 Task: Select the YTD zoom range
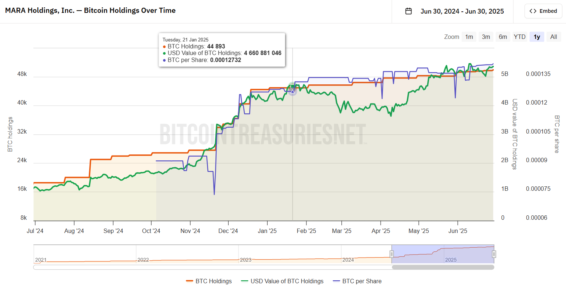point(520,37)
